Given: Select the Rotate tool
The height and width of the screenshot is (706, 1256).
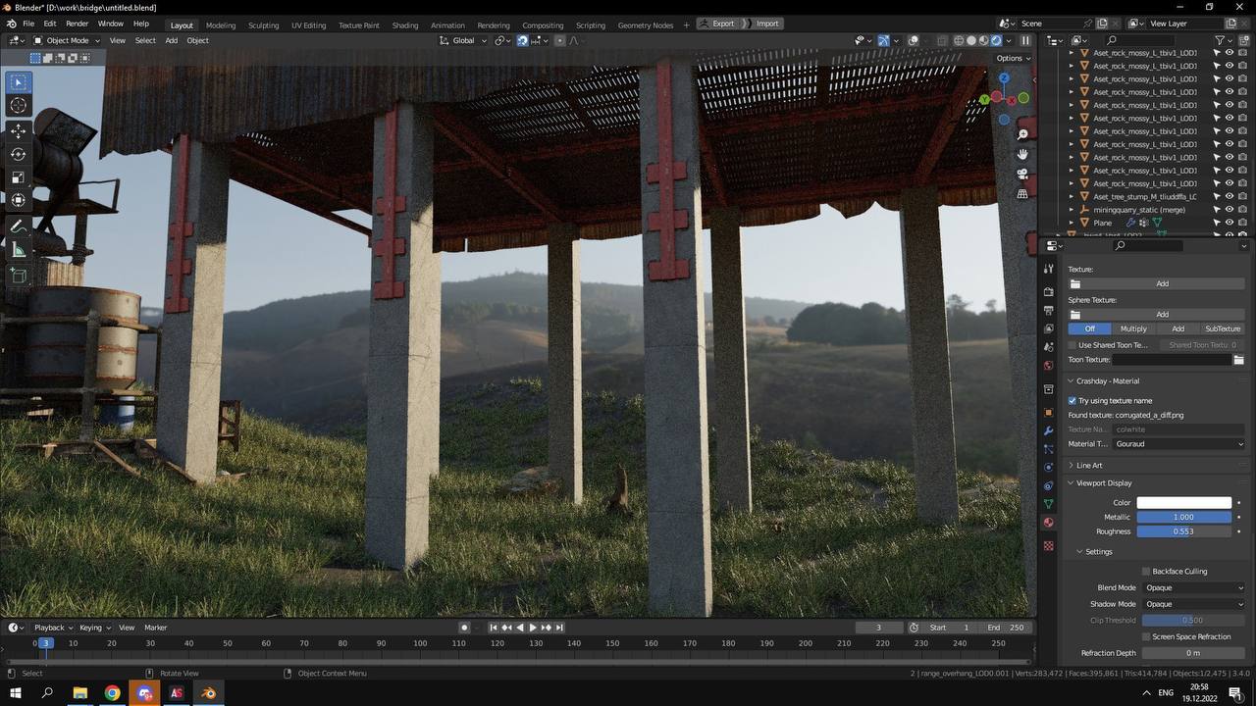Looking at the screenshot, I should [18, 154].
